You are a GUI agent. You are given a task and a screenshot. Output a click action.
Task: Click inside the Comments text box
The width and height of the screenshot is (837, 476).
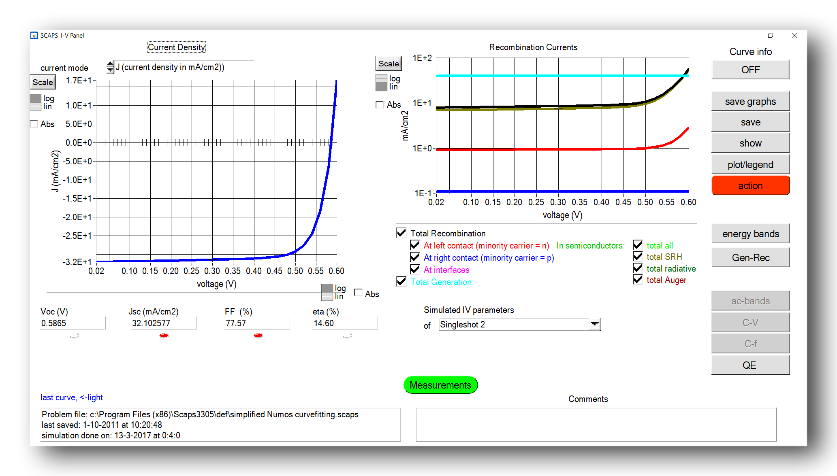[x=596, y=424]
